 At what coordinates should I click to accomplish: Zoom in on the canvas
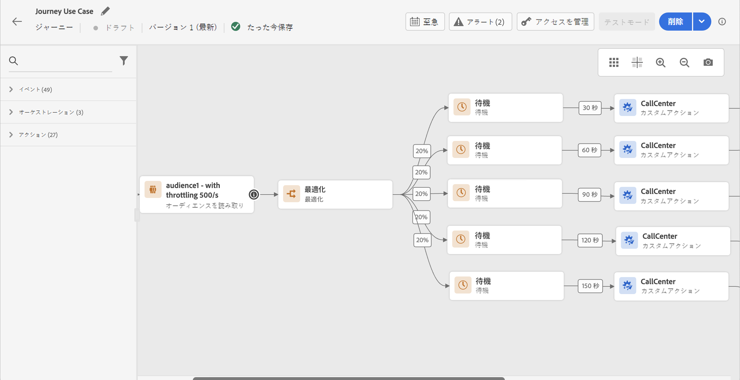(660, 62)
